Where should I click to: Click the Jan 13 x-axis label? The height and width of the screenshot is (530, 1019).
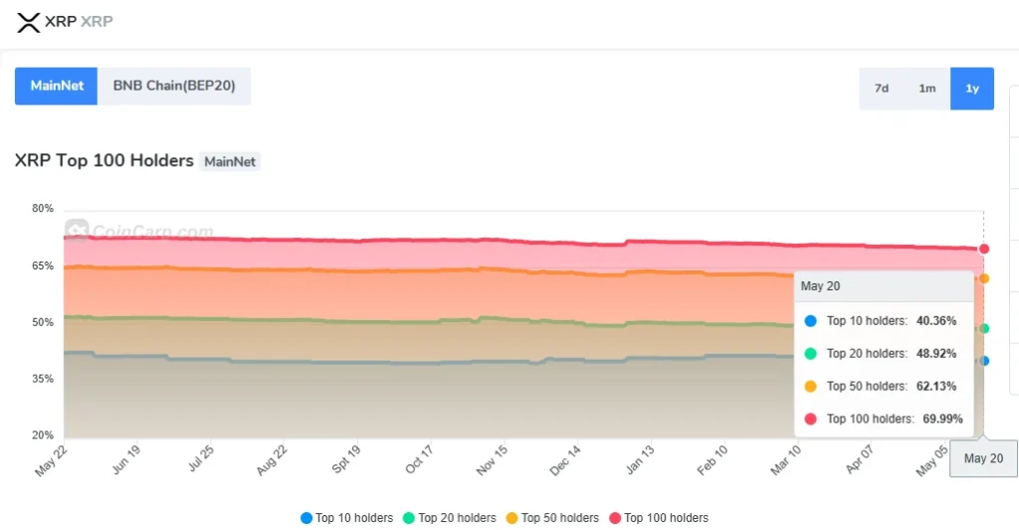[x=640, y=459]
